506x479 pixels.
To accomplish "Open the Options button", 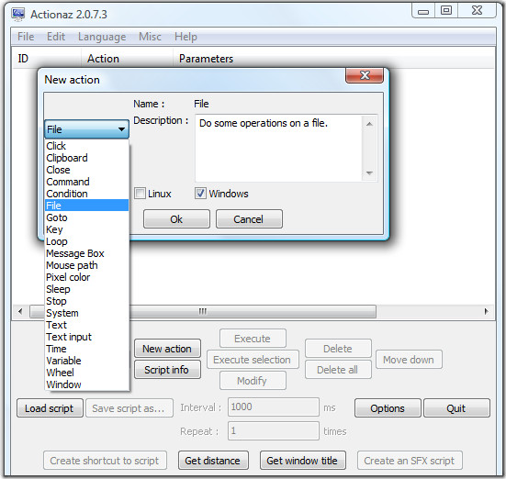I will [388, 408].
